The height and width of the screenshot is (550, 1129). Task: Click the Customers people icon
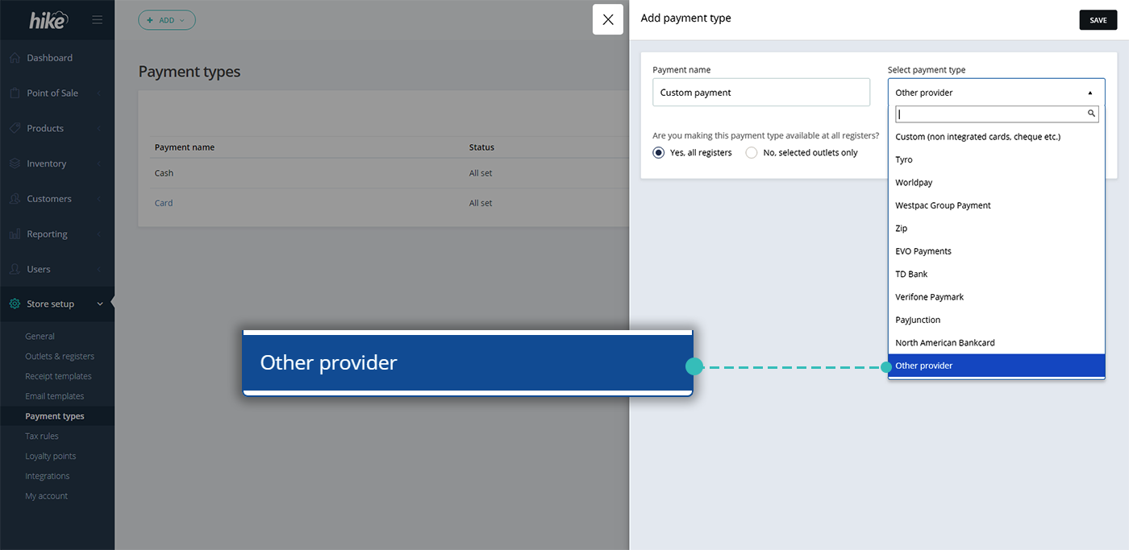pos(15,199)
